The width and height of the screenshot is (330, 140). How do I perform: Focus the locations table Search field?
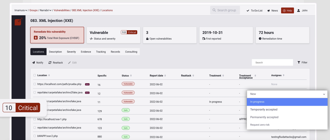click(x=272, y=63)
